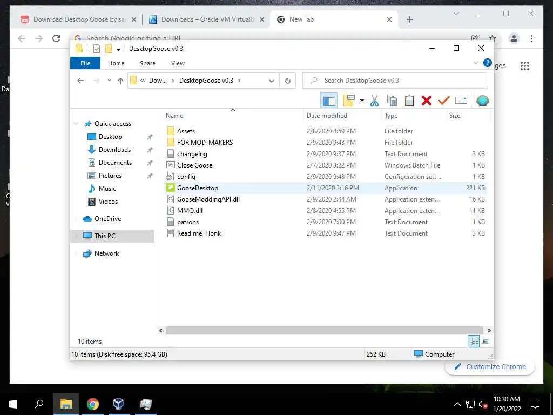The image size is (553, 415).
Task: Expand the ribbon with the chevron arrow
Action: pyautogui.click(x=475, y=63)
